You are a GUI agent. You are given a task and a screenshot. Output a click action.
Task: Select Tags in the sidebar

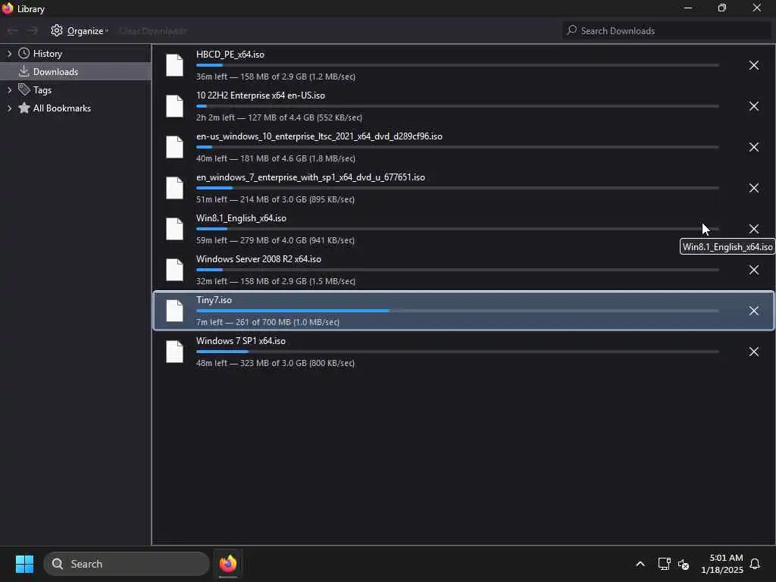42,90
